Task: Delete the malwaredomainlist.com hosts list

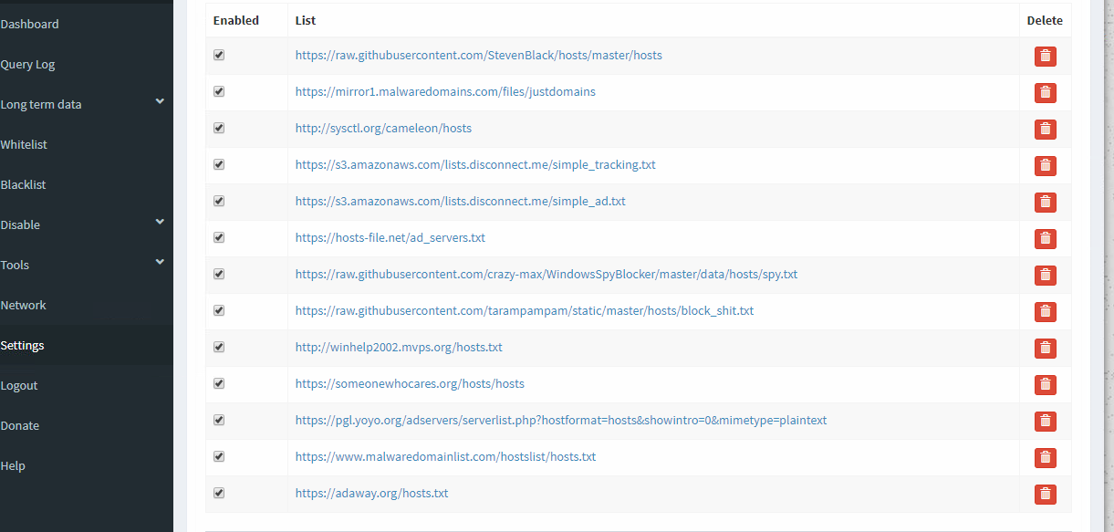Action: (x=1045, y=458)
